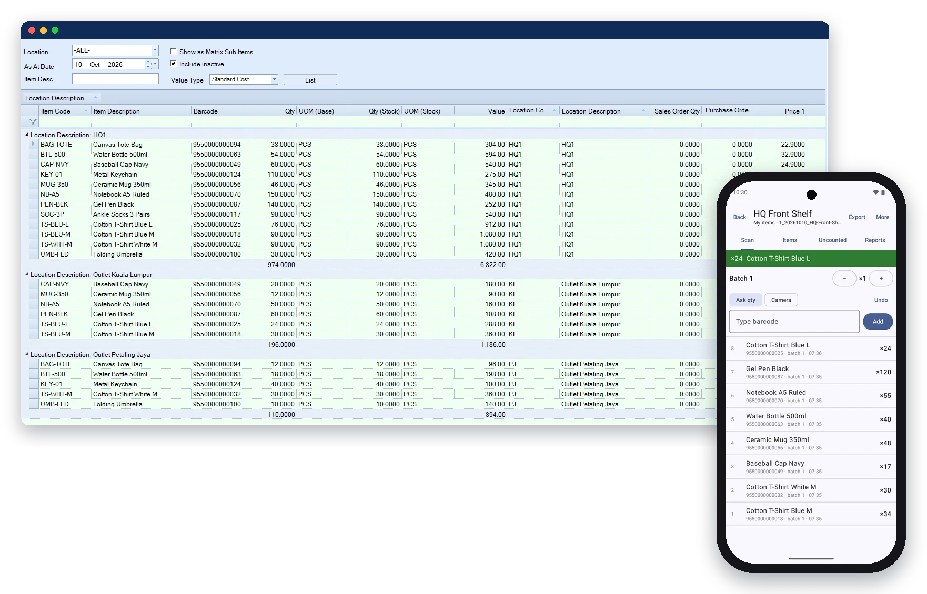The height and width of the screenshot is (594, 927).
Task: Click the As At Date spinner arrows
Action: [148, 64]
